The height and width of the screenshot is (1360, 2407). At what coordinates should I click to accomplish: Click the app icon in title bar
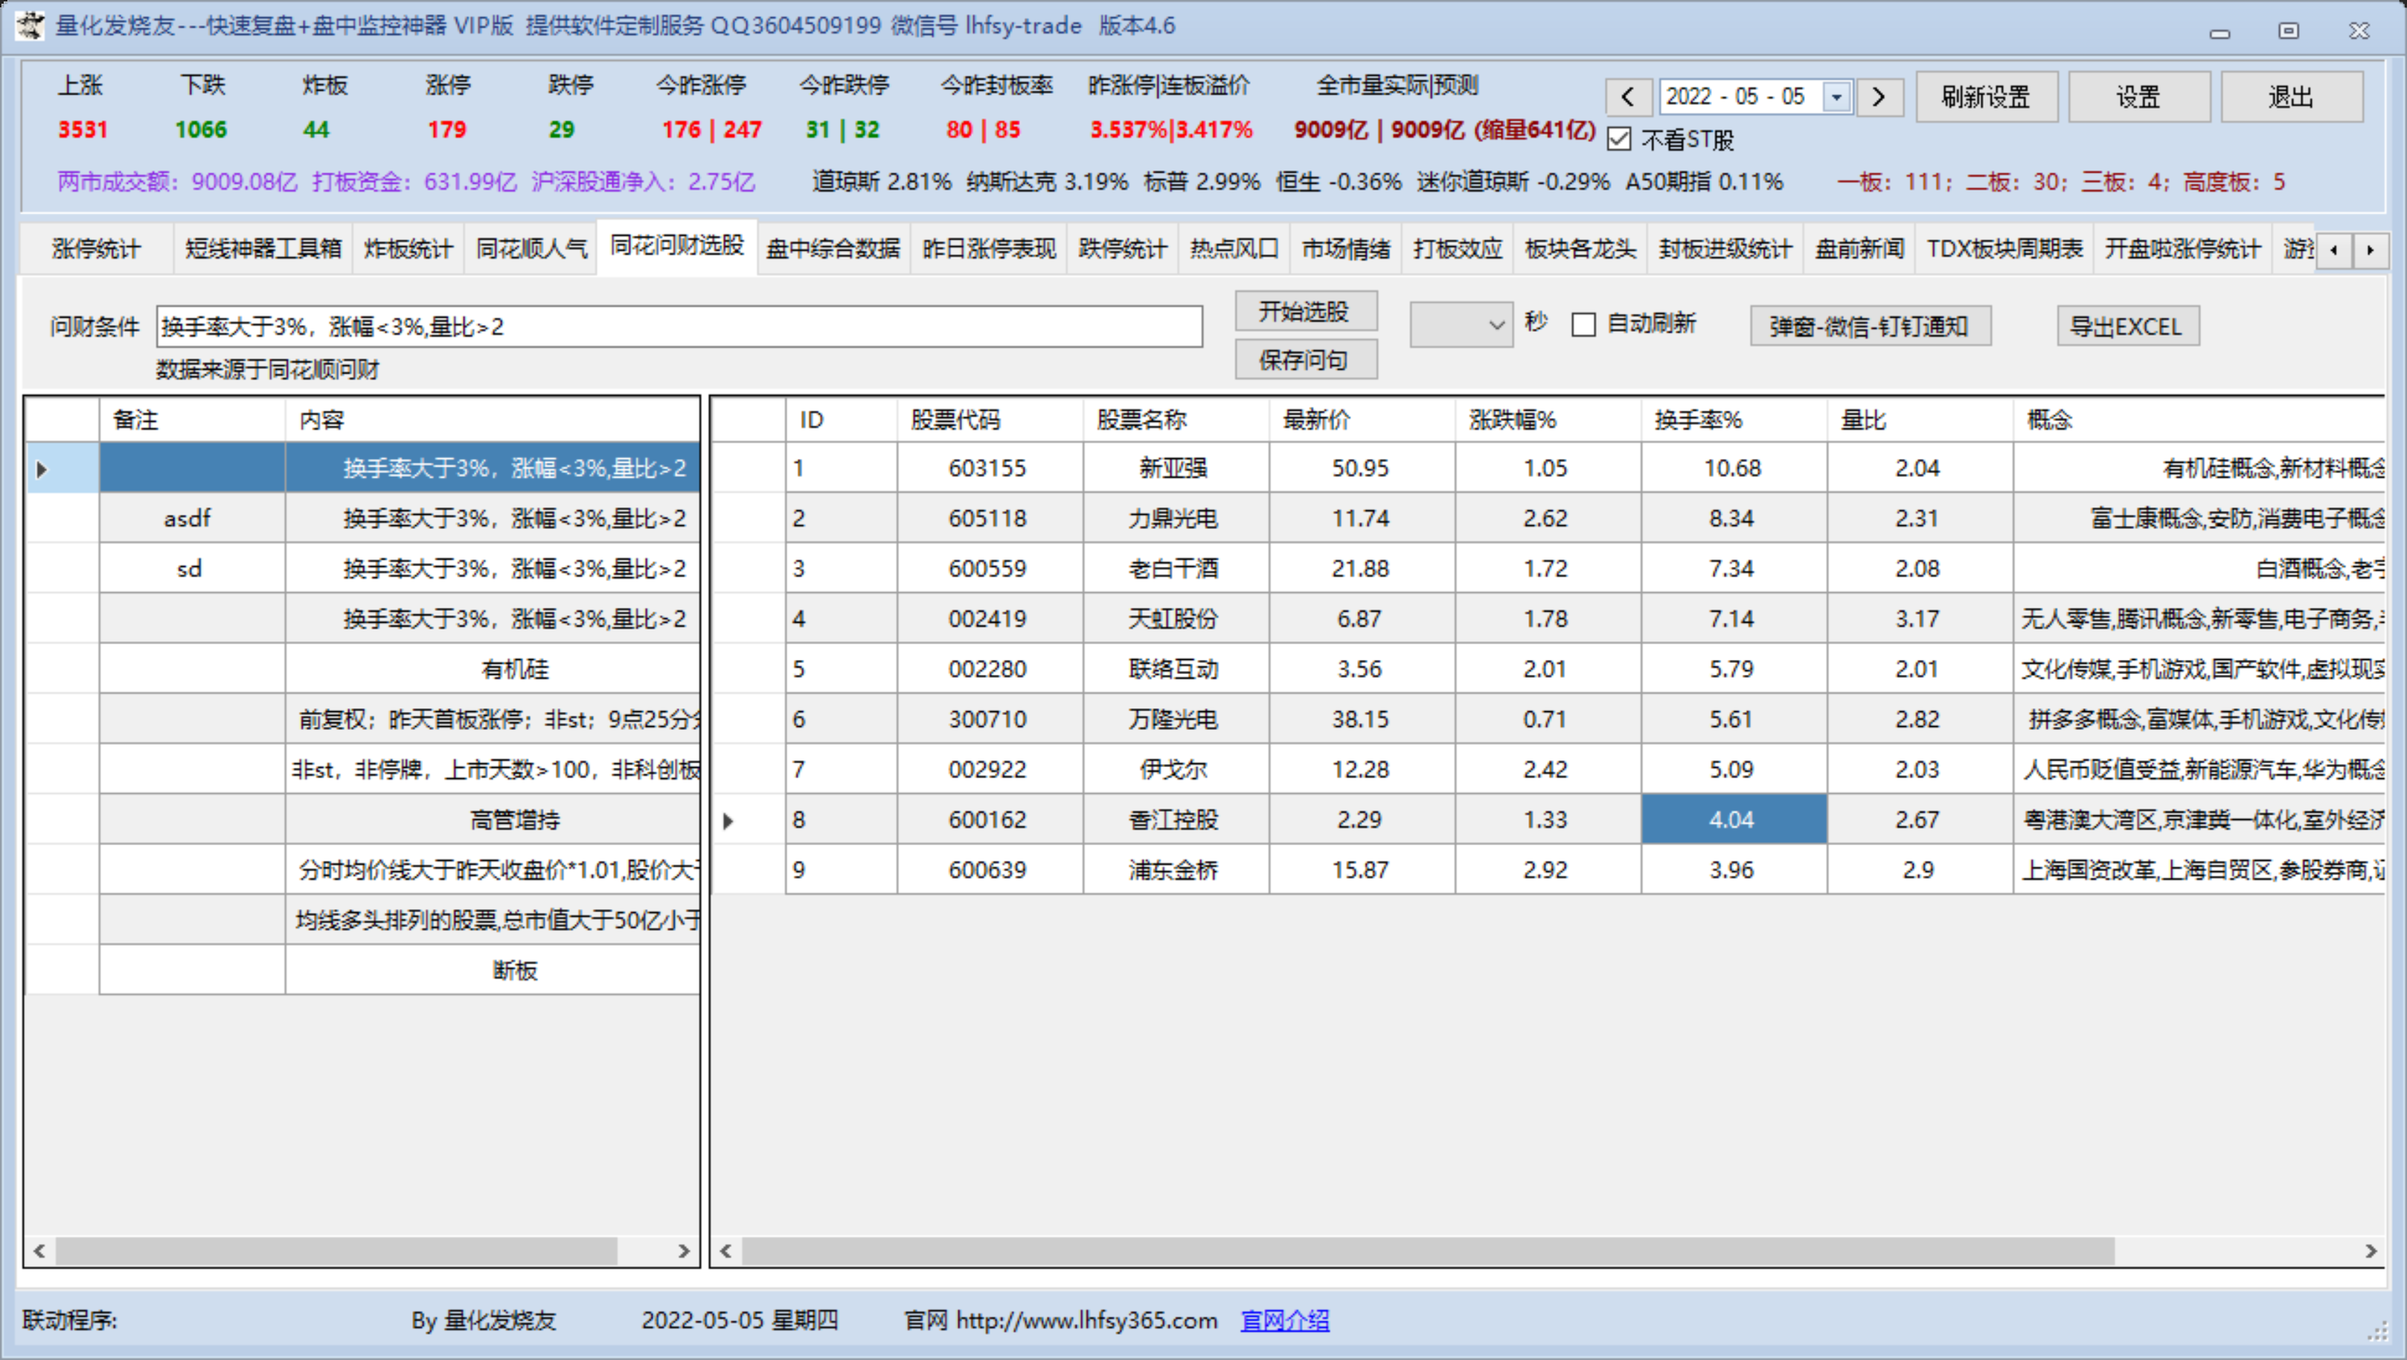(29, 26)
